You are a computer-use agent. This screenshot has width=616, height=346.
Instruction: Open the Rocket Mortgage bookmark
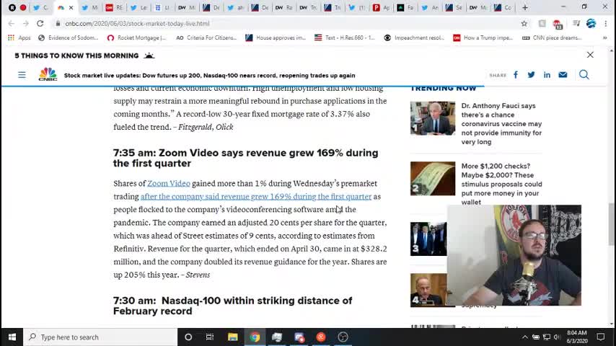coord(137,37)
